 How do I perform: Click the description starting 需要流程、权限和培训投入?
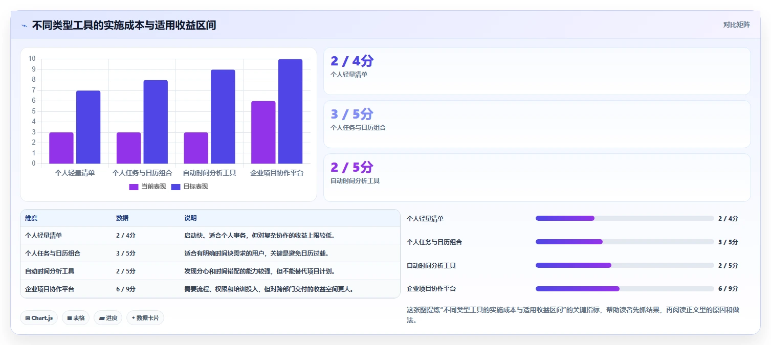click(269, 289)
